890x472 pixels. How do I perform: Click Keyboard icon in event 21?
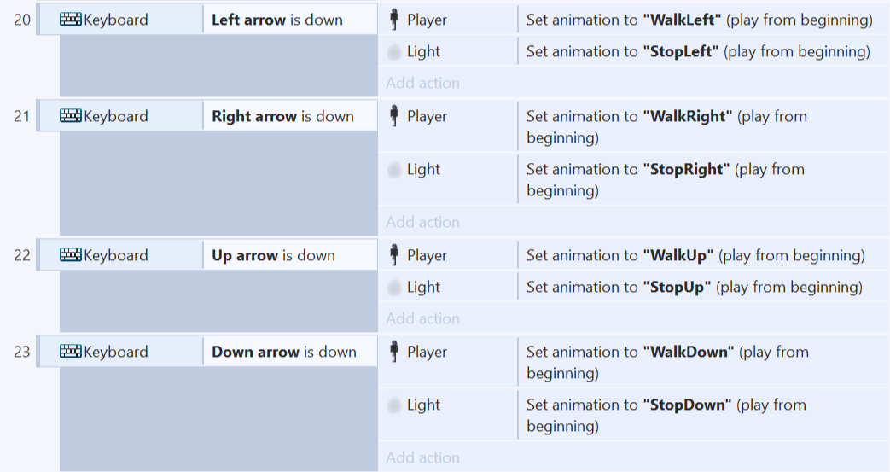(70, 116)
